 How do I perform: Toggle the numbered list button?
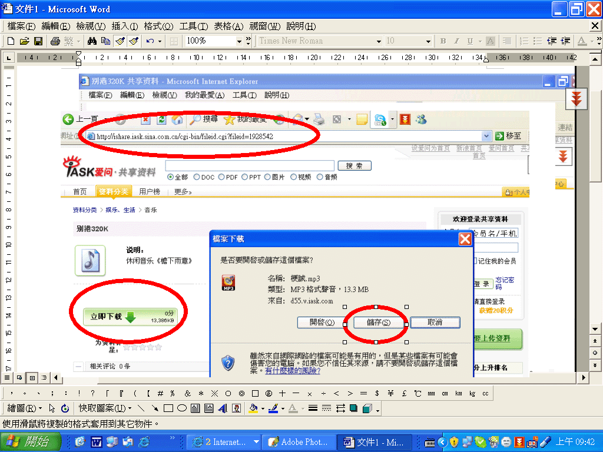(524, 41)
